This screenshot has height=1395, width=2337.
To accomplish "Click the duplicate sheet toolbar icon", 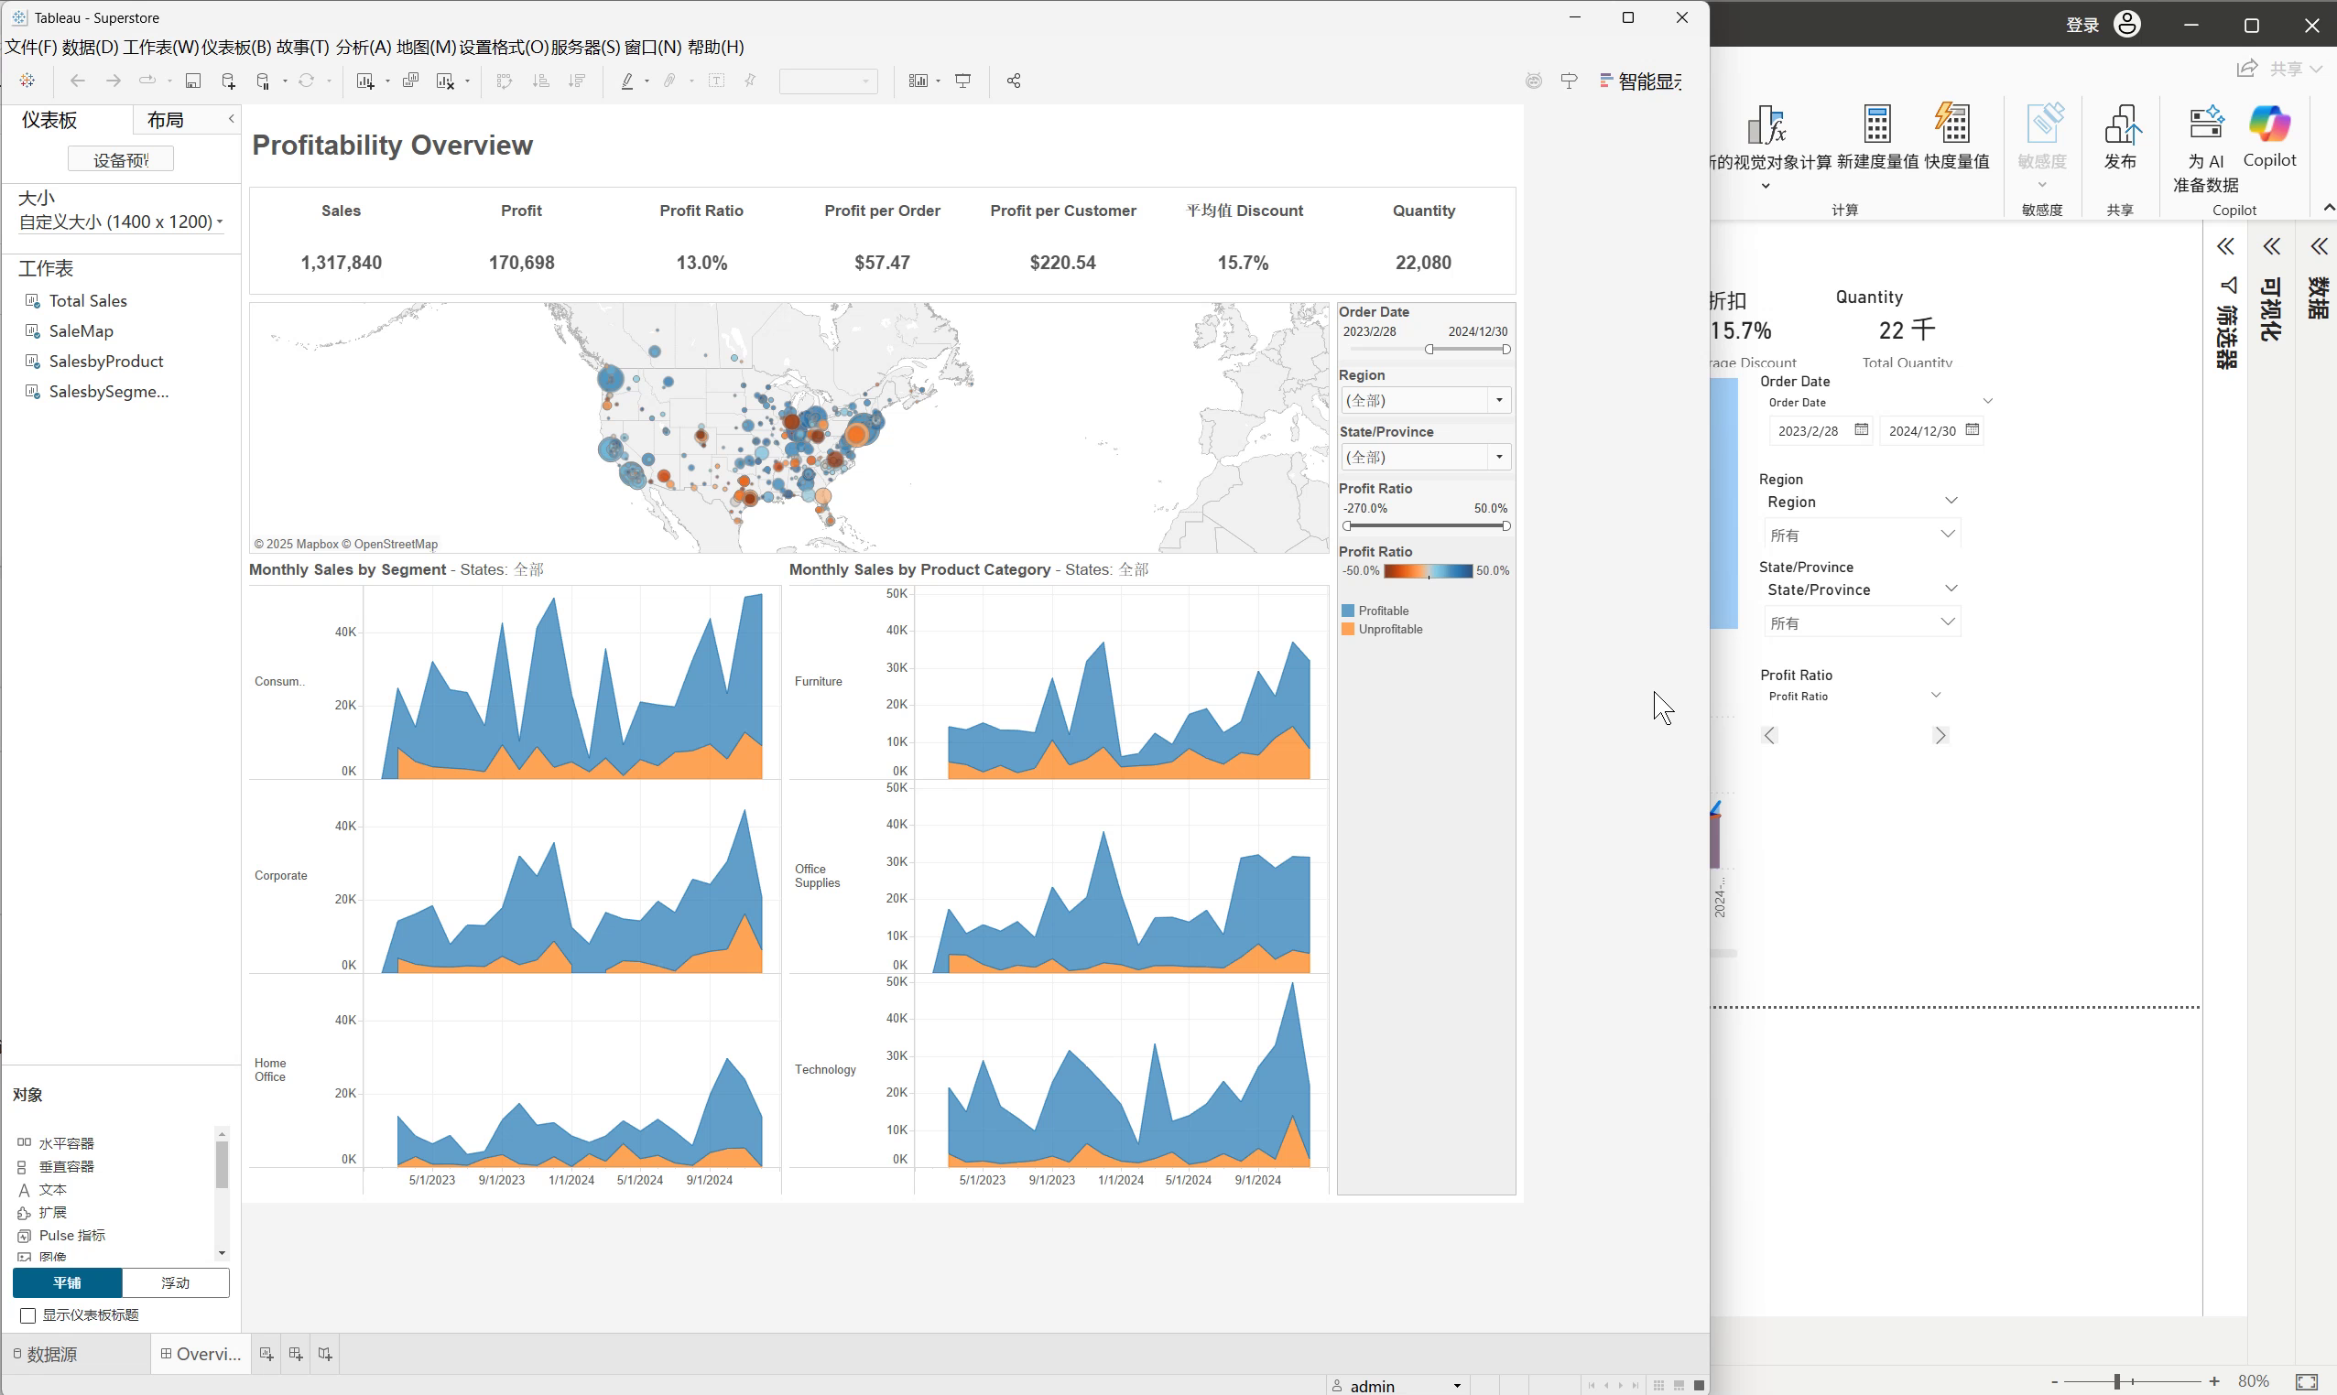I will [410, 81].
